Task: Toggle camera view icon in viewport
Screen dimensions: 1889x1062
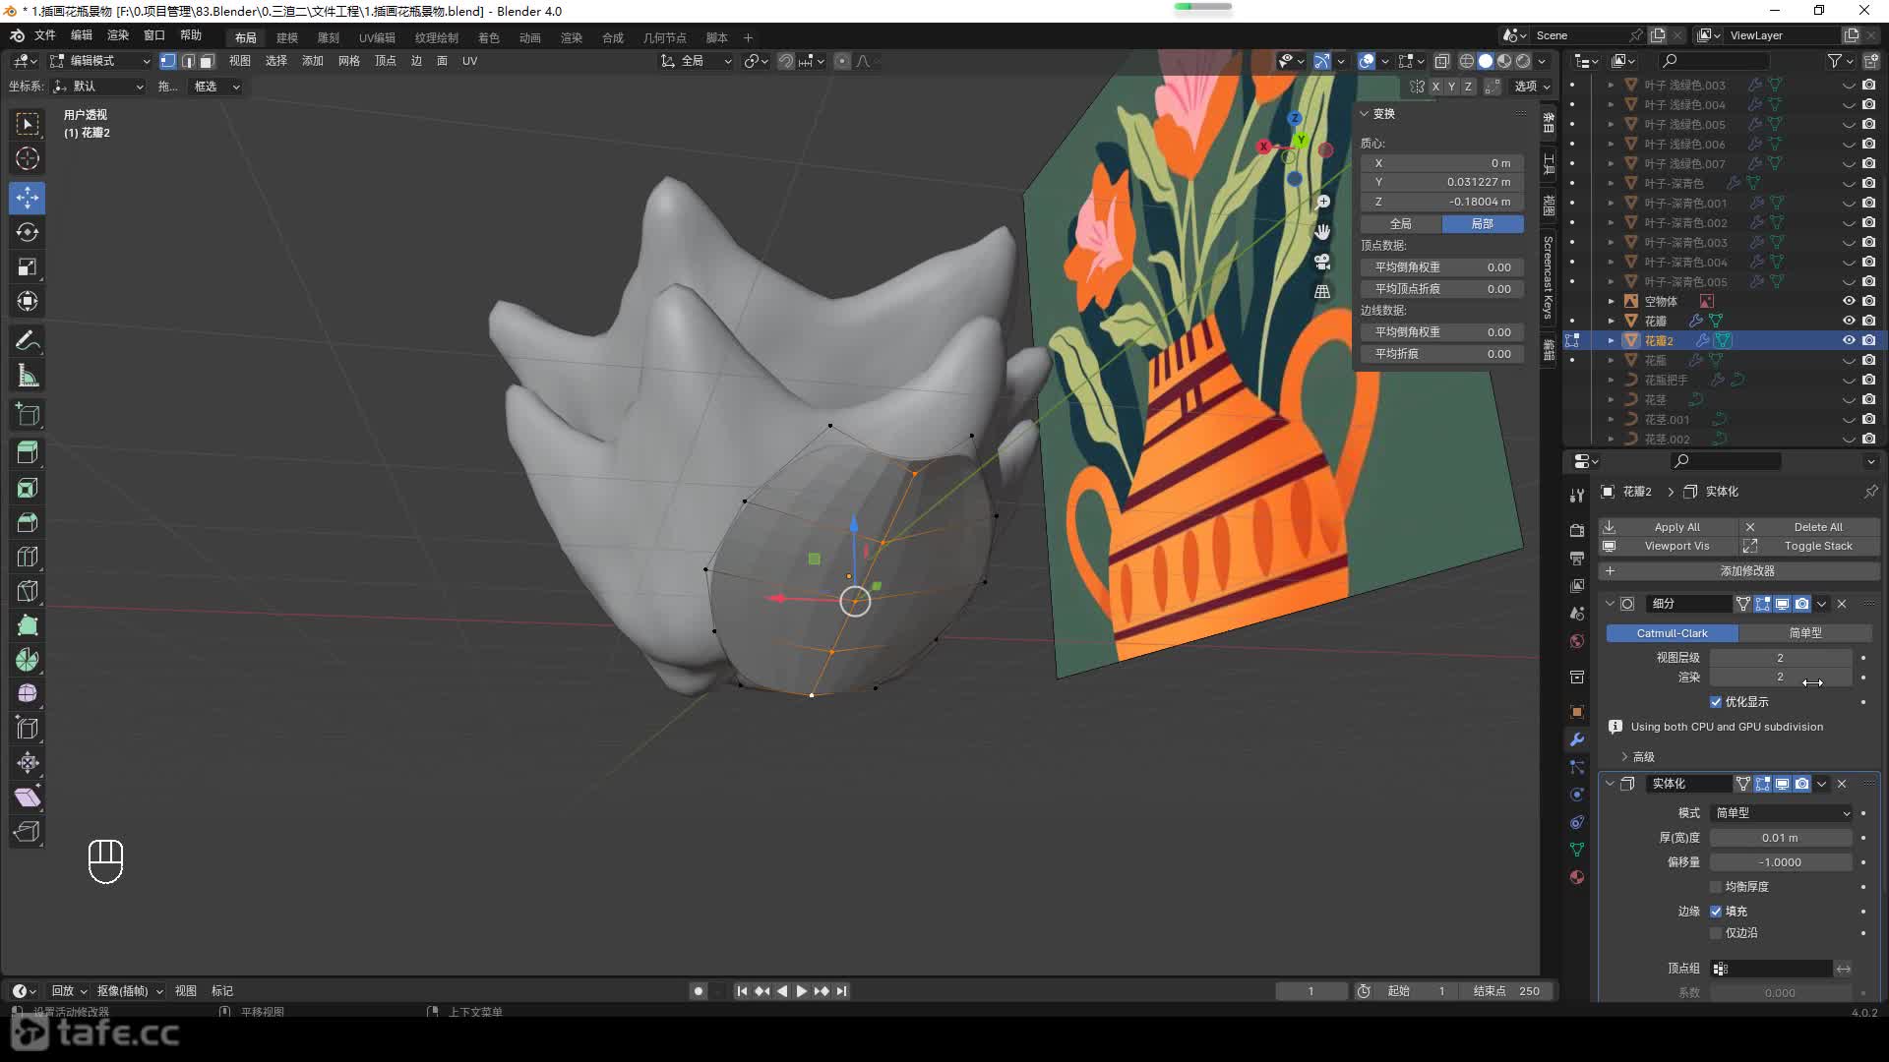Action: [x=1323, y=262]
